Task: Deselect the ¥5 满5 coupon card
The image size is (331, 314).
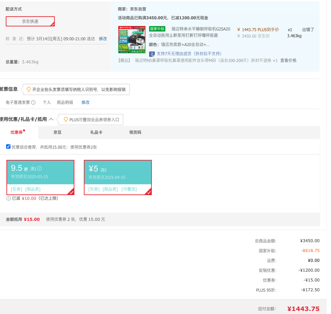Action: click(x=118, y=177)
